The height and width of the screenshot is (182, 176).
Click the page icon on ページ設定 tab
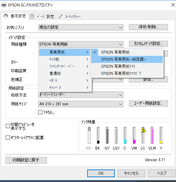point(32,16)
